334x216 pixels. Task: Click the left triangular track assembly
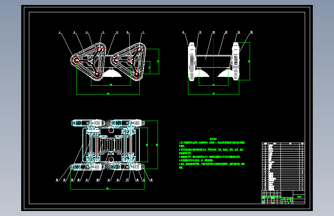89,61
